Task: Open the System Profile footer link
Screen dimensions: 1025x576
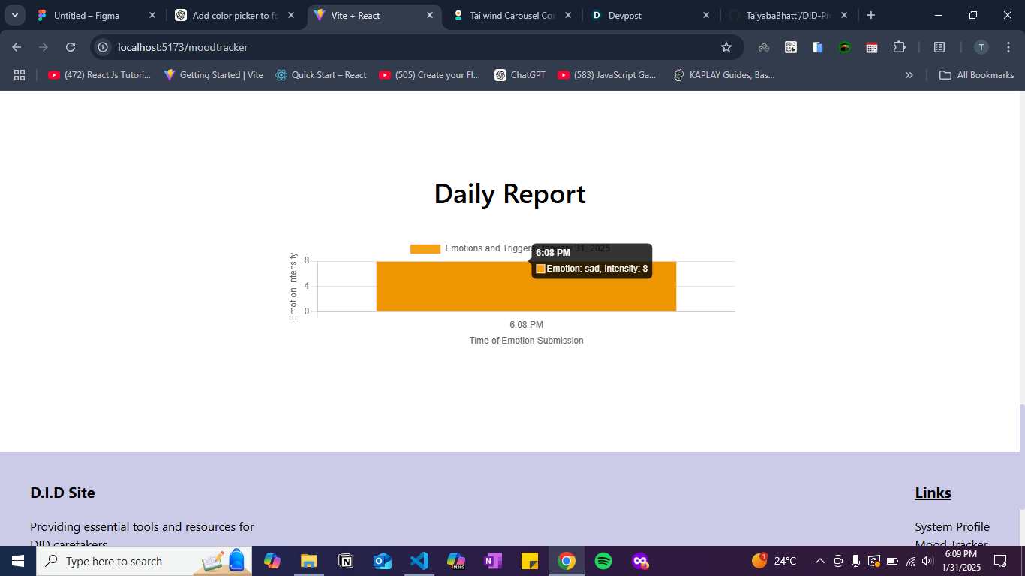Action: click(951, 526)
